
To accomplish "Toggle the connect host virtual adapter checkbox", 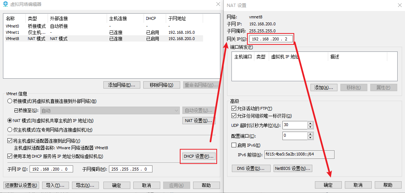I will [x=10, y=141].
